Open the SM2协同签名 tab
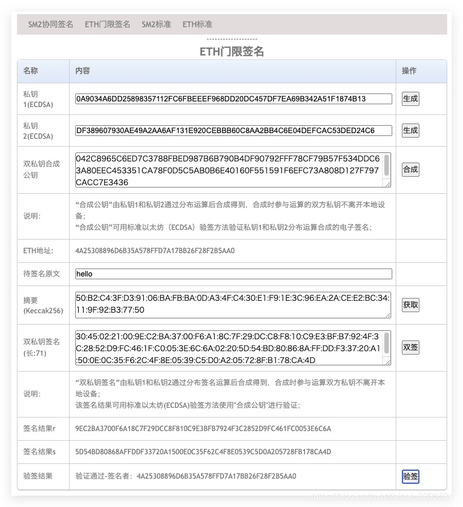This screenshot has width=463, height=507. (50, 24)
